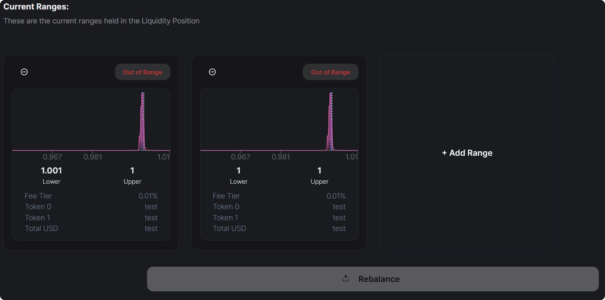
Task: Click the 0.01% Fee Tier value in second card
Action: (x=336, y=196)
